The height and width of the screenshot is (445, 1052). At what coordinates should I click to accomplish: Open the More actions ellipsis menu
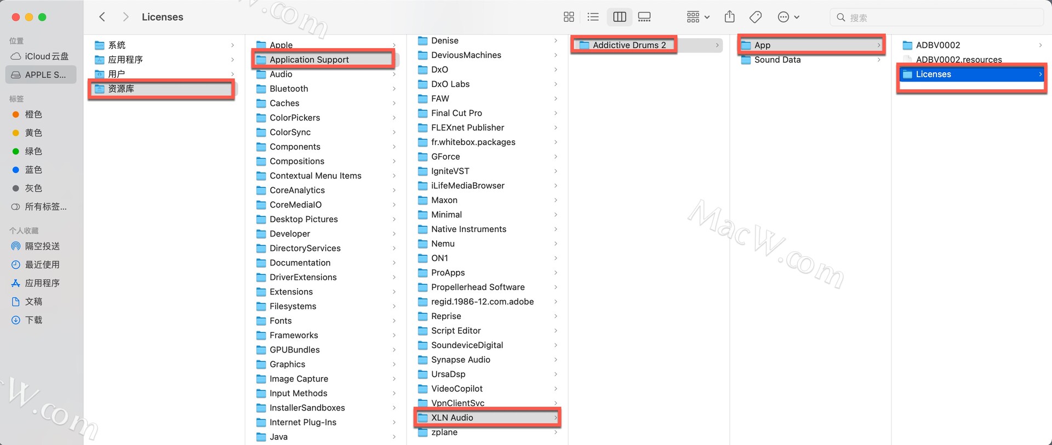(x=788, y=17)
